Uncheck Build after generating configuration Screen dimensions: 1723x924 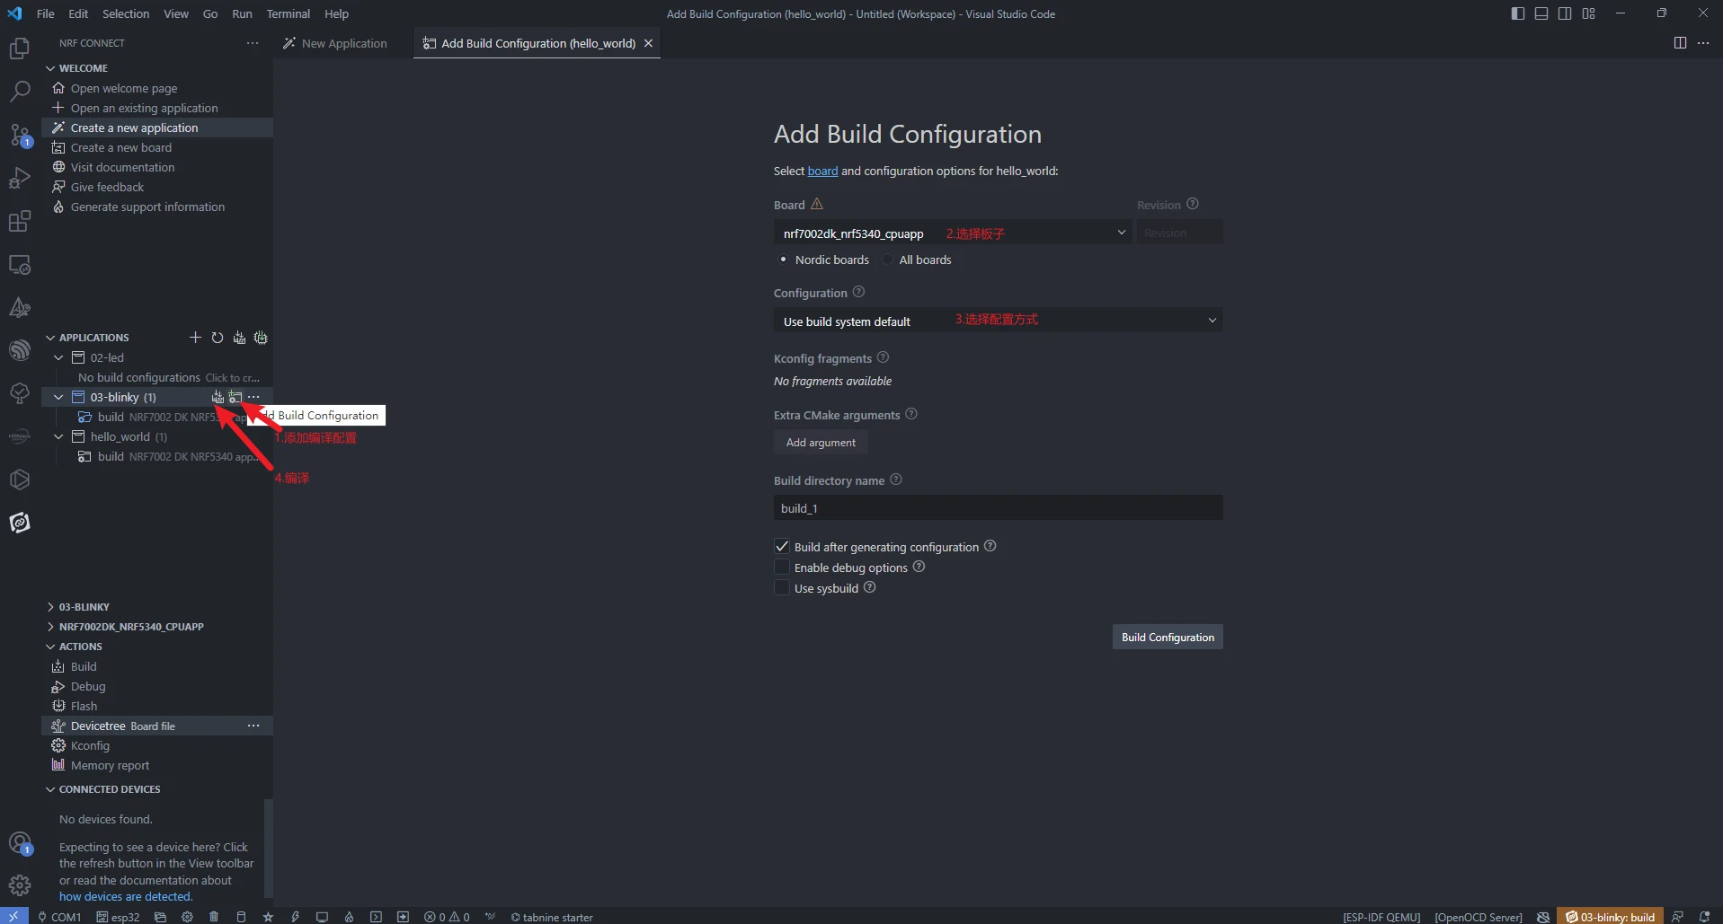coord(782,546)
